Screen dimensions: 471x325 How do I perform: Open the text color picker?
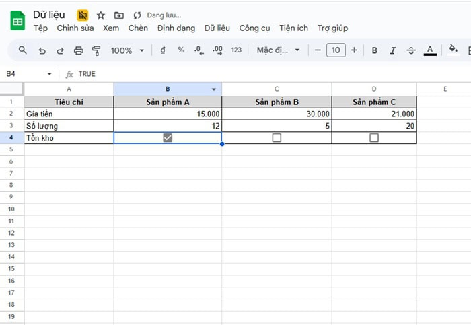tap(430, 50)
